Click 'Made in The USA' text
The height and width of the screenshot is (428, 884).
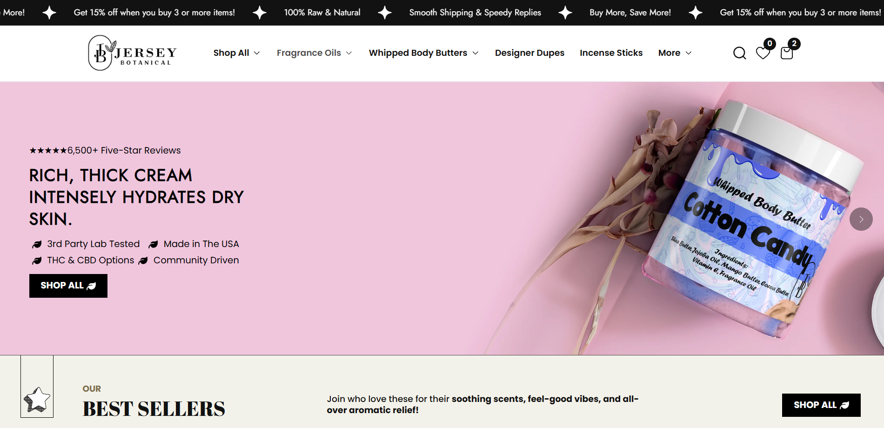201,244
